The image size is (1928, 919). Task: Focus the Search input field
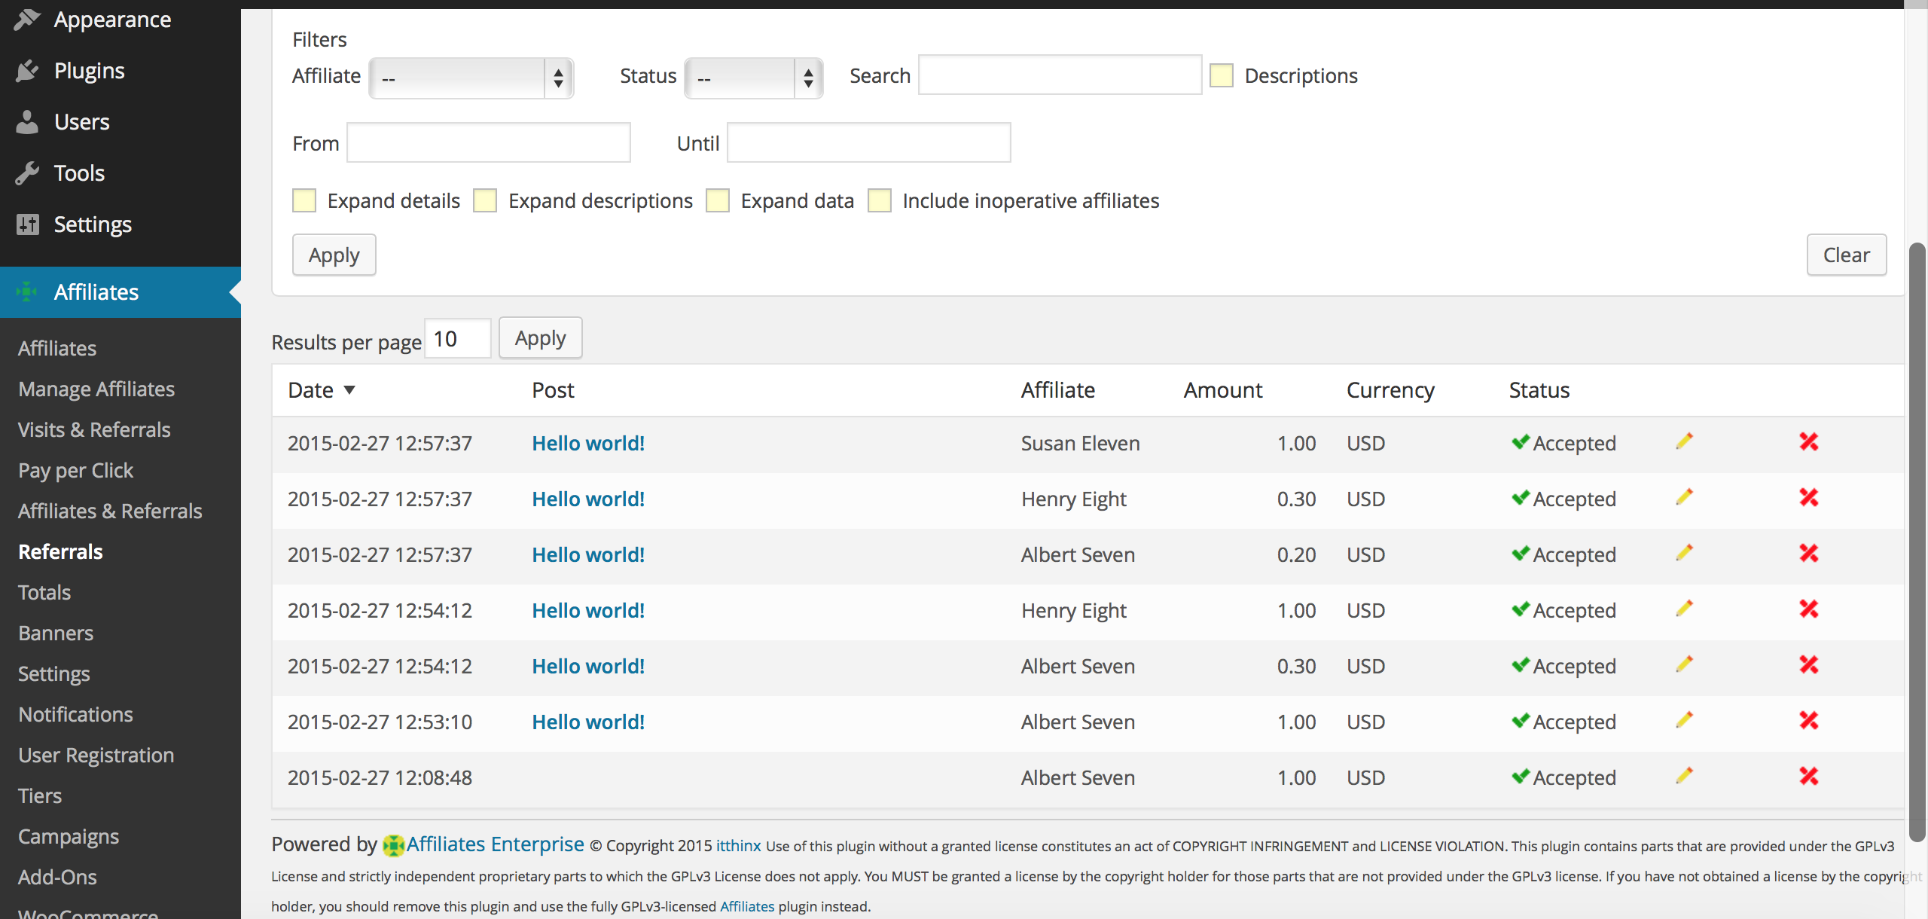(x=1060, y=75)
